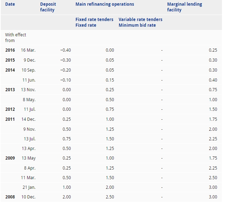
Task: Click the 'With effect from' label
Action: click(16, 37)
